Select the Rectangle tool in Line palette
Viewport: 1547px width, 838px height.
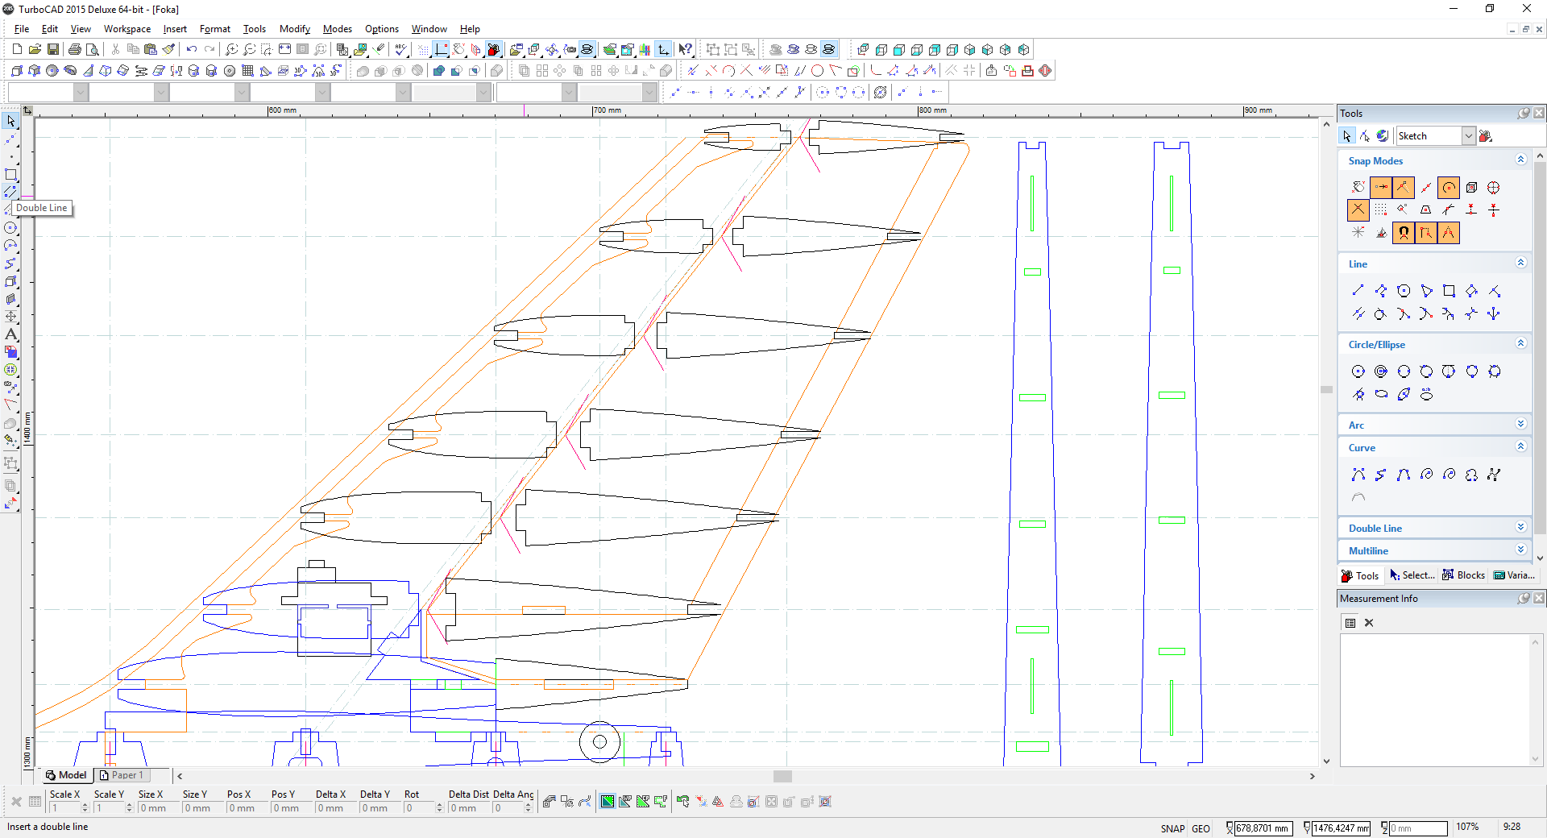pos(1449,291)
